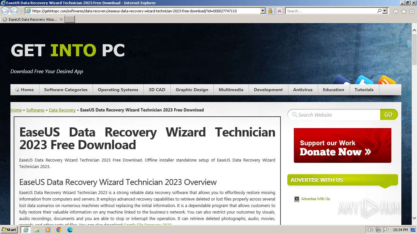This screenshot has height=234, width=417.
Task: Click the security lock icon
Action: click(x=270, y=11)
